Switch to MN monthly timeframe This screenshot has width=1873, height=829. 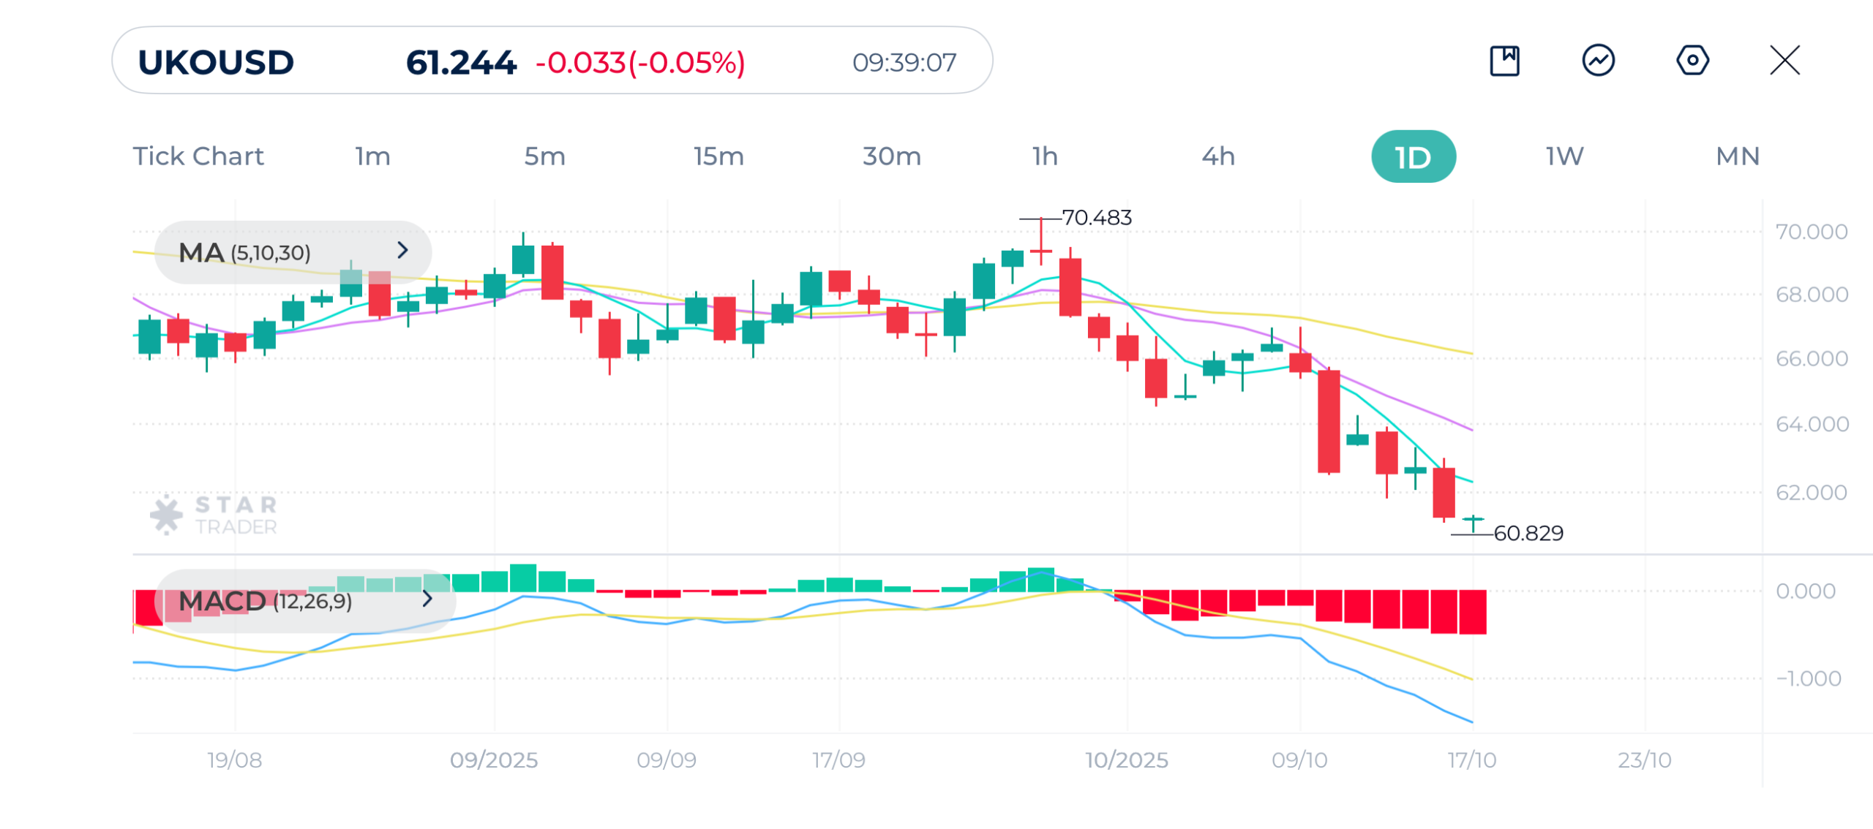coord(1737,156)
